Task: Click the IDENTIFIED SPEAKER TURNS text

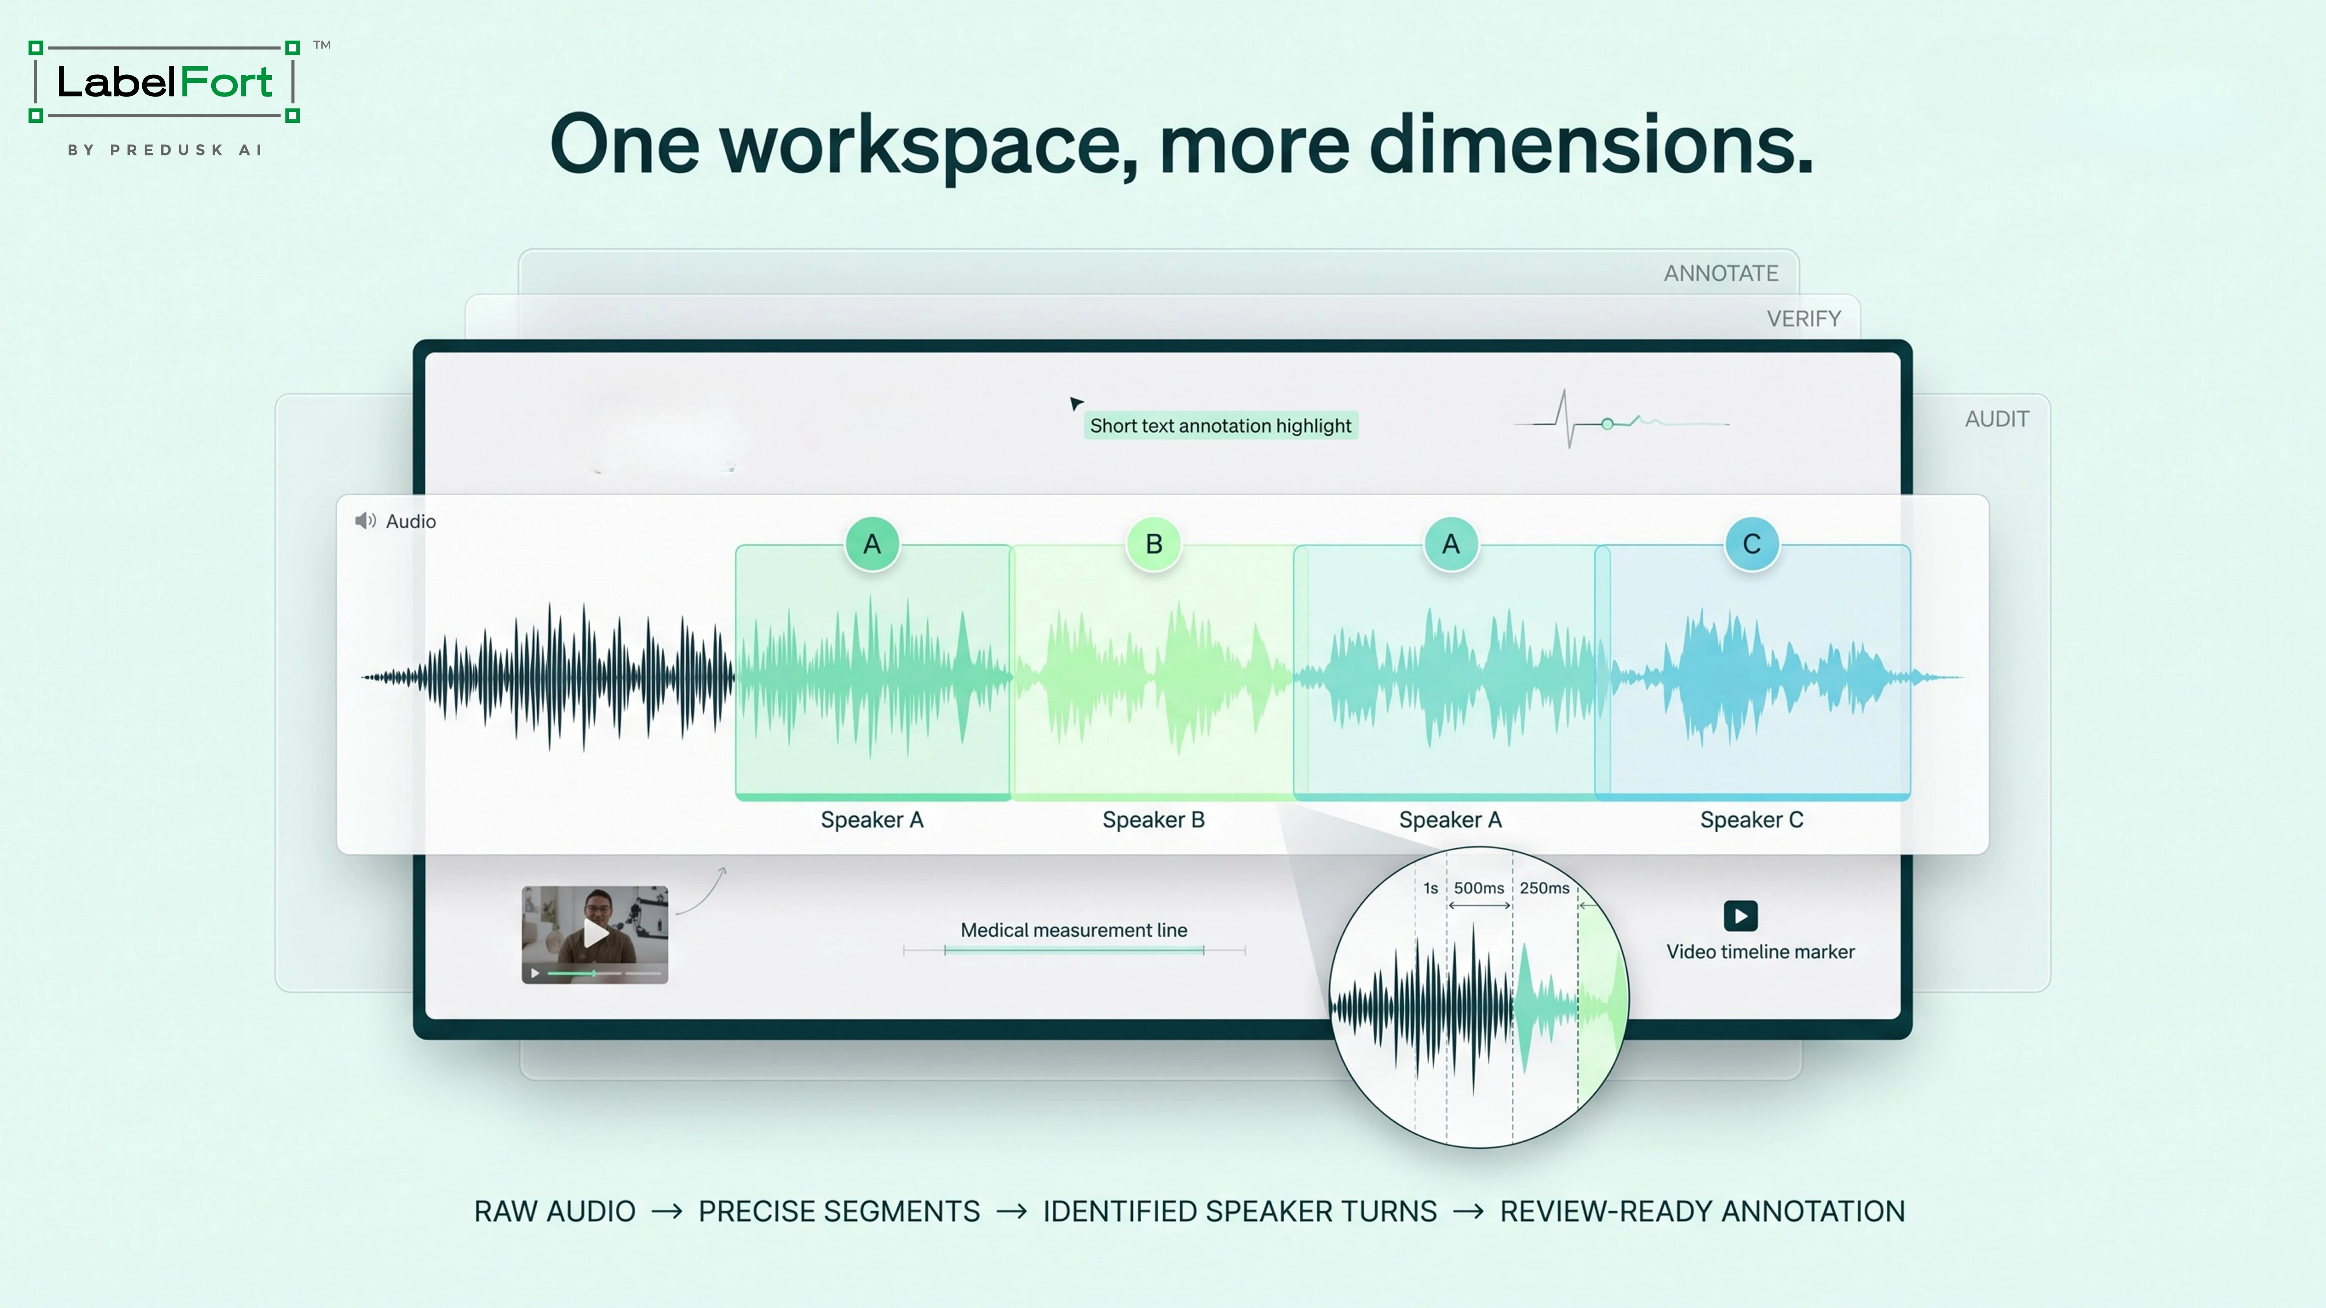Action: [x=1240, y=1211]
